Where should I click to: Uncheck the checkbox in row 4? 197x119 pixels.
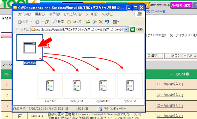(x=20, y=116)
